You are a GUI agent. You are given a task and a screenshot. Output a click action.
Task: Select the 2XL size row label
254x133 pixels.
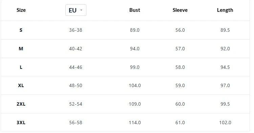click(21, 104)
